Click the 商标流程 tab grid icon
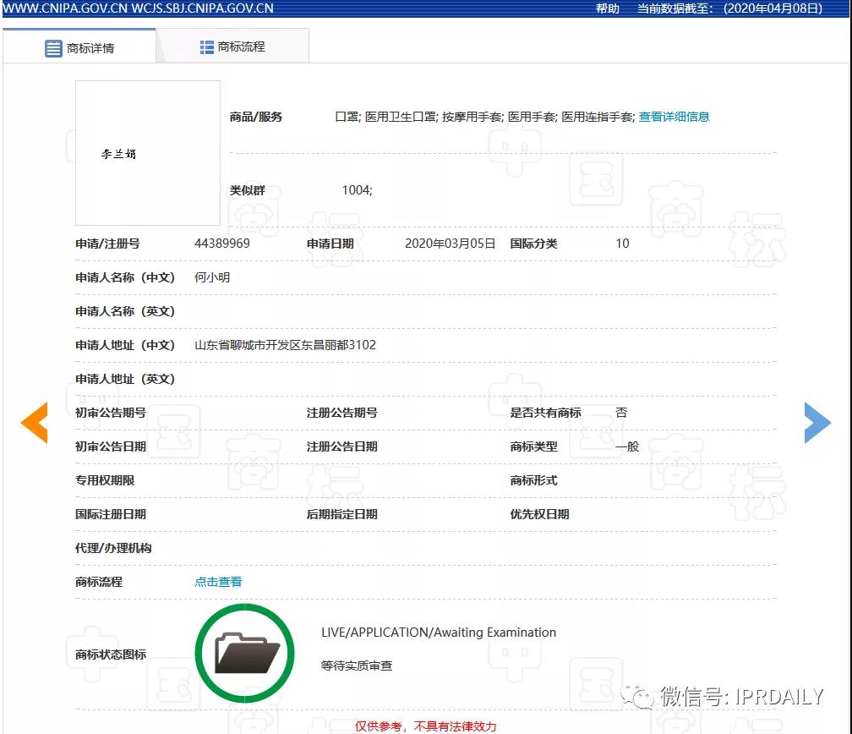Screen dimensions: 852x734 point(206,47)
